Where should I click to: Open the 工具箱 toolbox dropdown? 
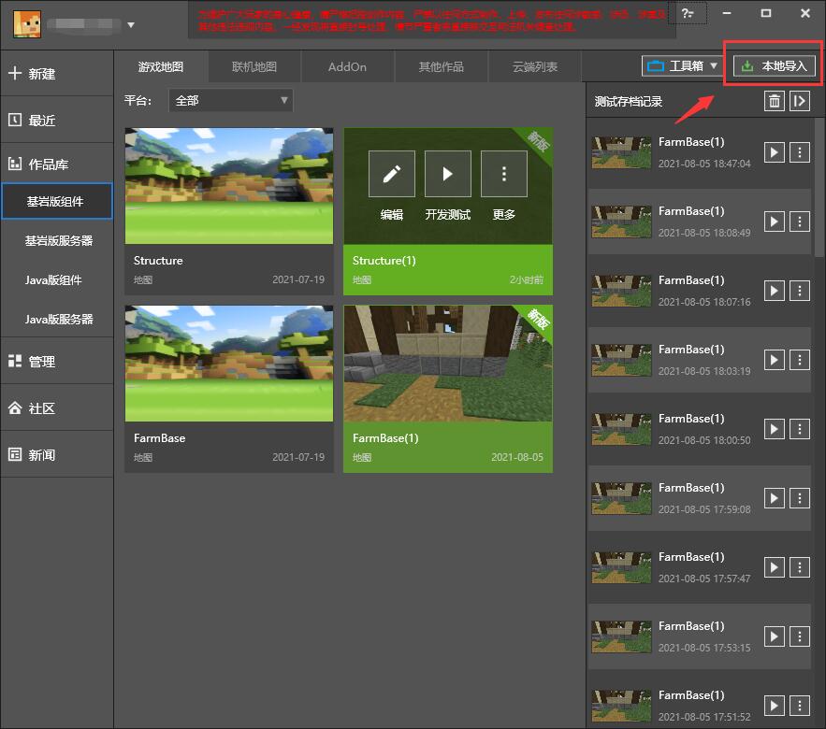click(x=682, y=66)
